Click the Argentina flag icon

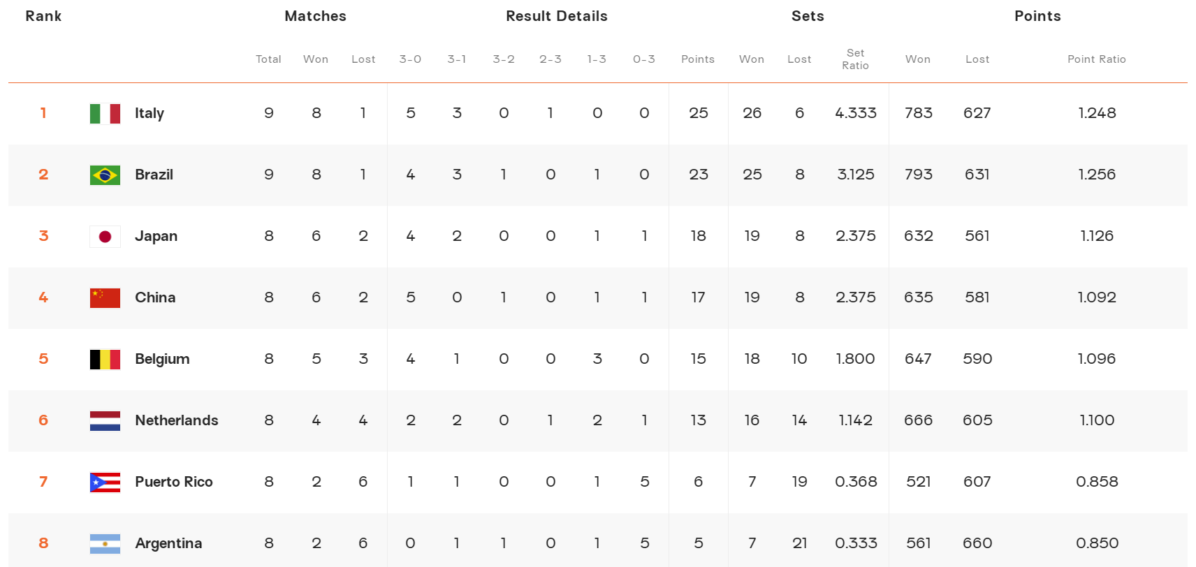105,543
